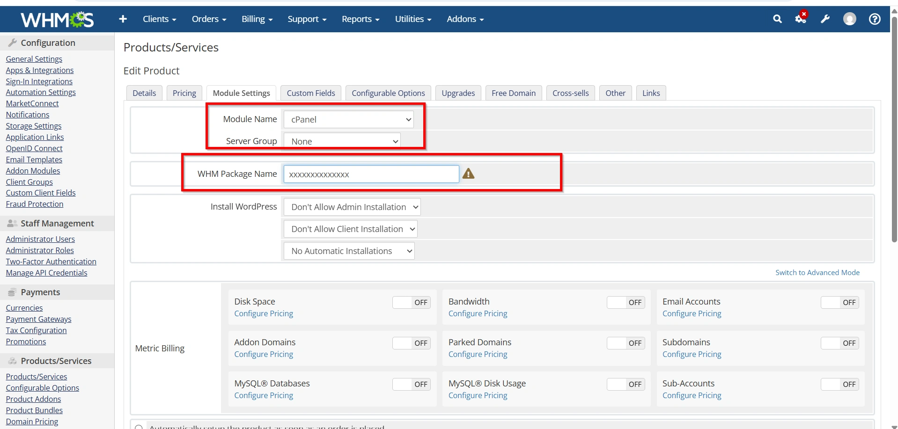Open the search magnifier icon
Screen dimensions: 898x429
click(777, 19)
